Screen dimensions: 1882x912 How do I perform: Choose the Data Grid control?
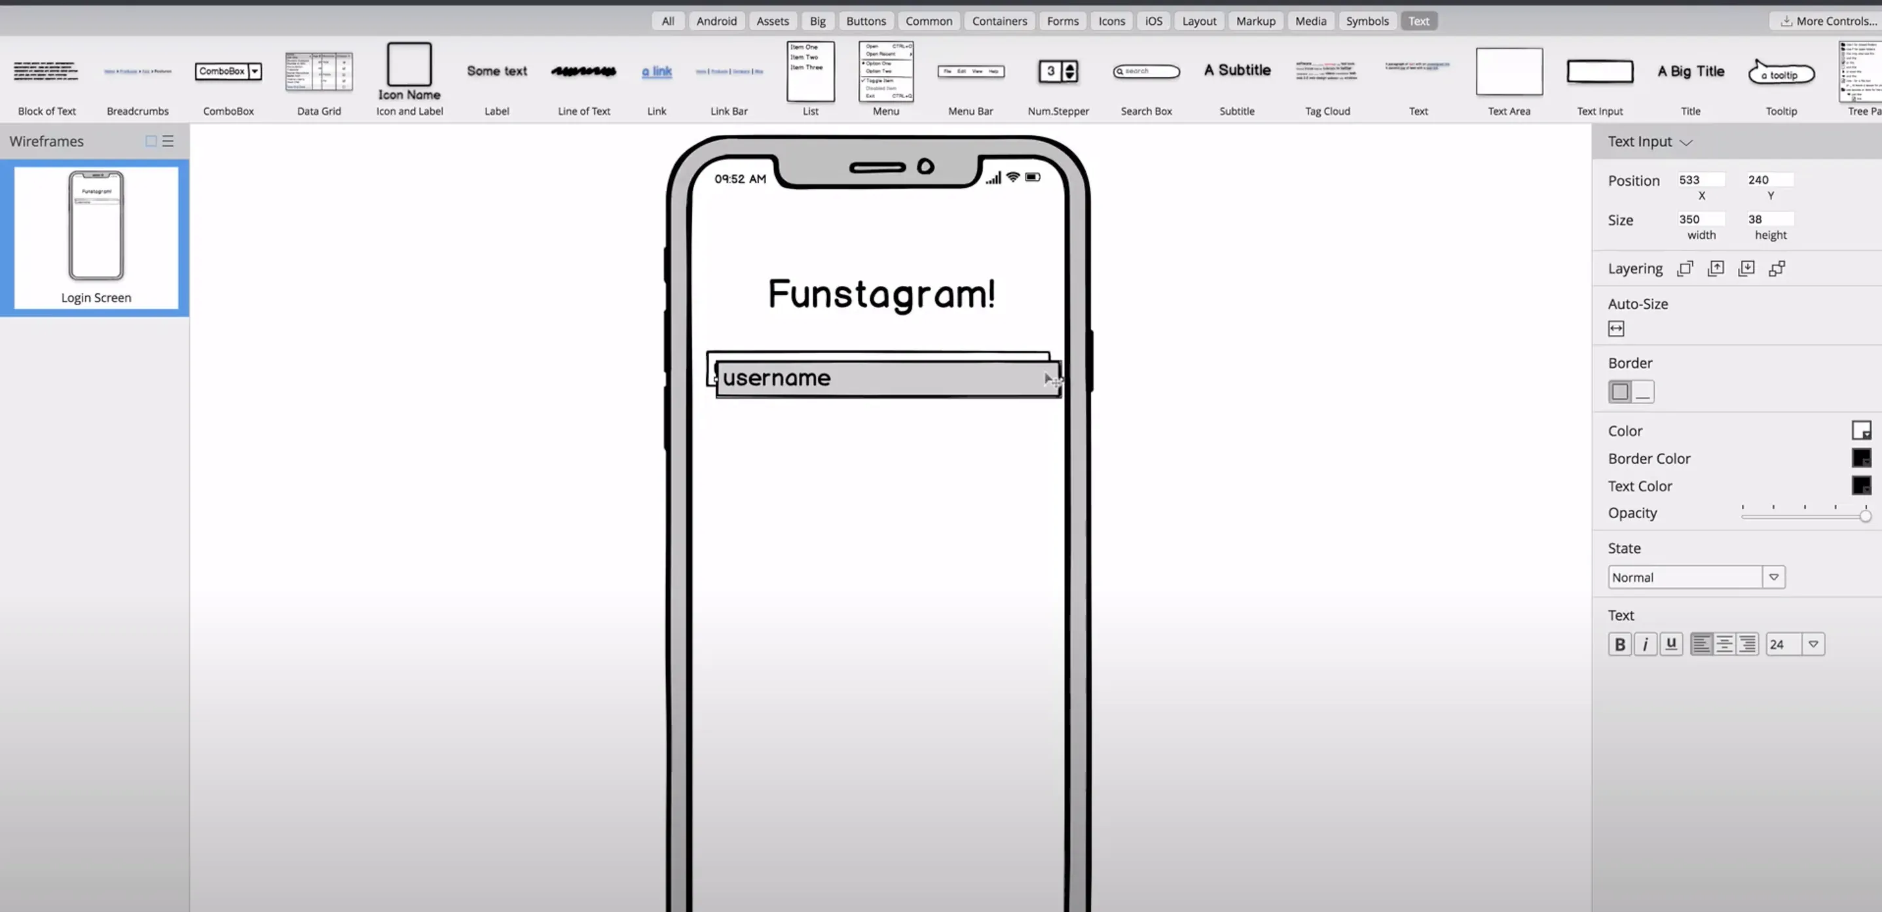point(318,79)
